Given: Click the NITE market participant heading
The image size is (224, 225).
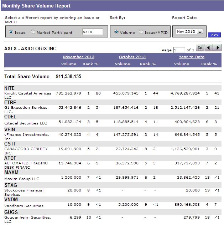Looking at the screenshot, I should pos(9,88).
